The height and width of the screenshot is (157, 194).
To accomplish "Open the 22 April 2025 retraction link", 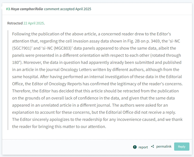I will click(34, 23).
